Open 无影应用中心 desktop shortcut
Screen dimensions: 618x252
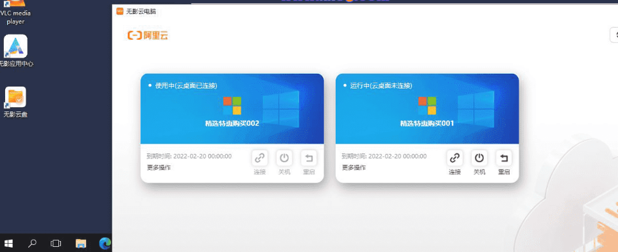click(x=16, y=51)
